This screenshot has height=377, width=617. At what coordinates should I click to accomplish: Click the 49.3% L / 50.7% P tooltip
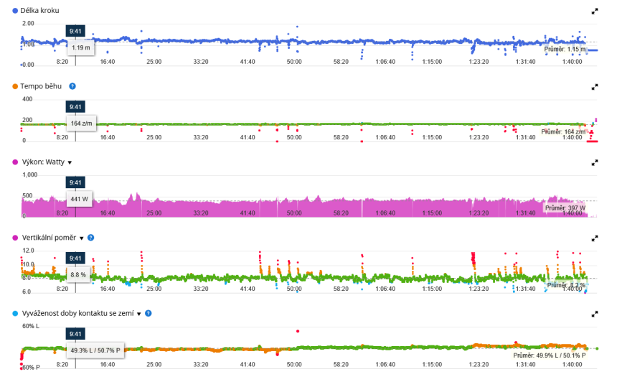[x=97, y=350]
